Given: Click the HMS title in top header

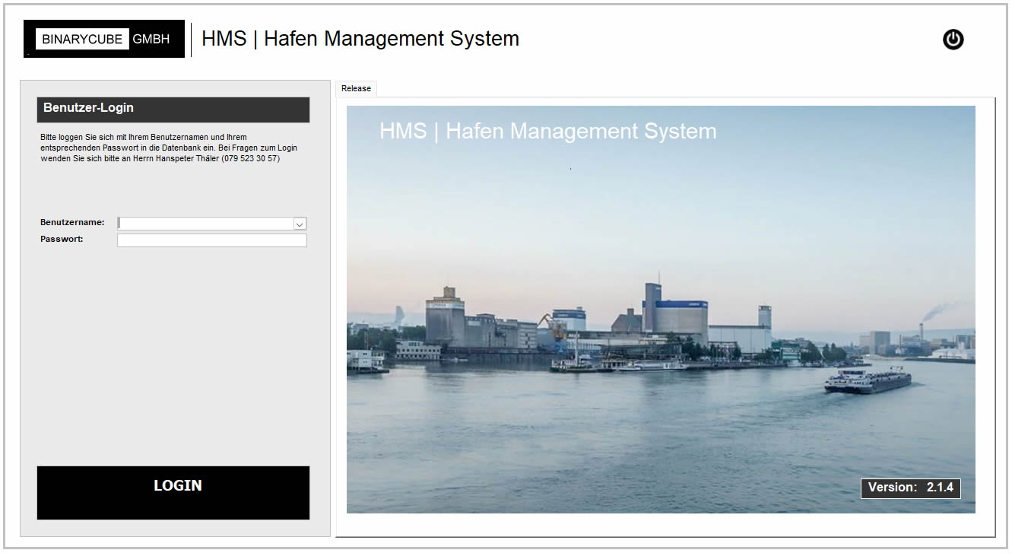Looking at the screenshot, I should coord(360,39).
